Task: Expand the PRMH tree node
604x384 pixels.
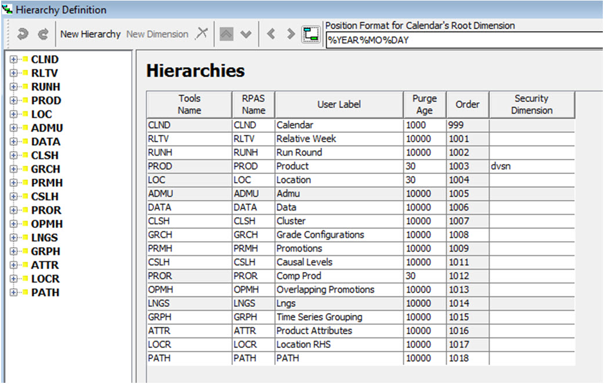Action: pos(13,183)
